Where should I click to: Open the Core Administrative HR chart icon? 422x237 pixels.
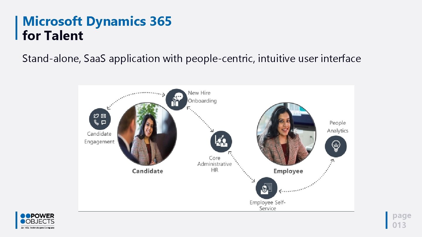point(221,141)
